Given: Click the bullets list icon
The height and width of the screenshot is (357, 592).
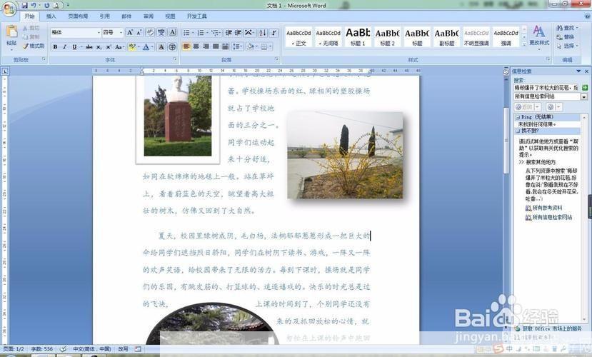Looking at the screenshot, I should pyautogui.click(x=186, y=33).
